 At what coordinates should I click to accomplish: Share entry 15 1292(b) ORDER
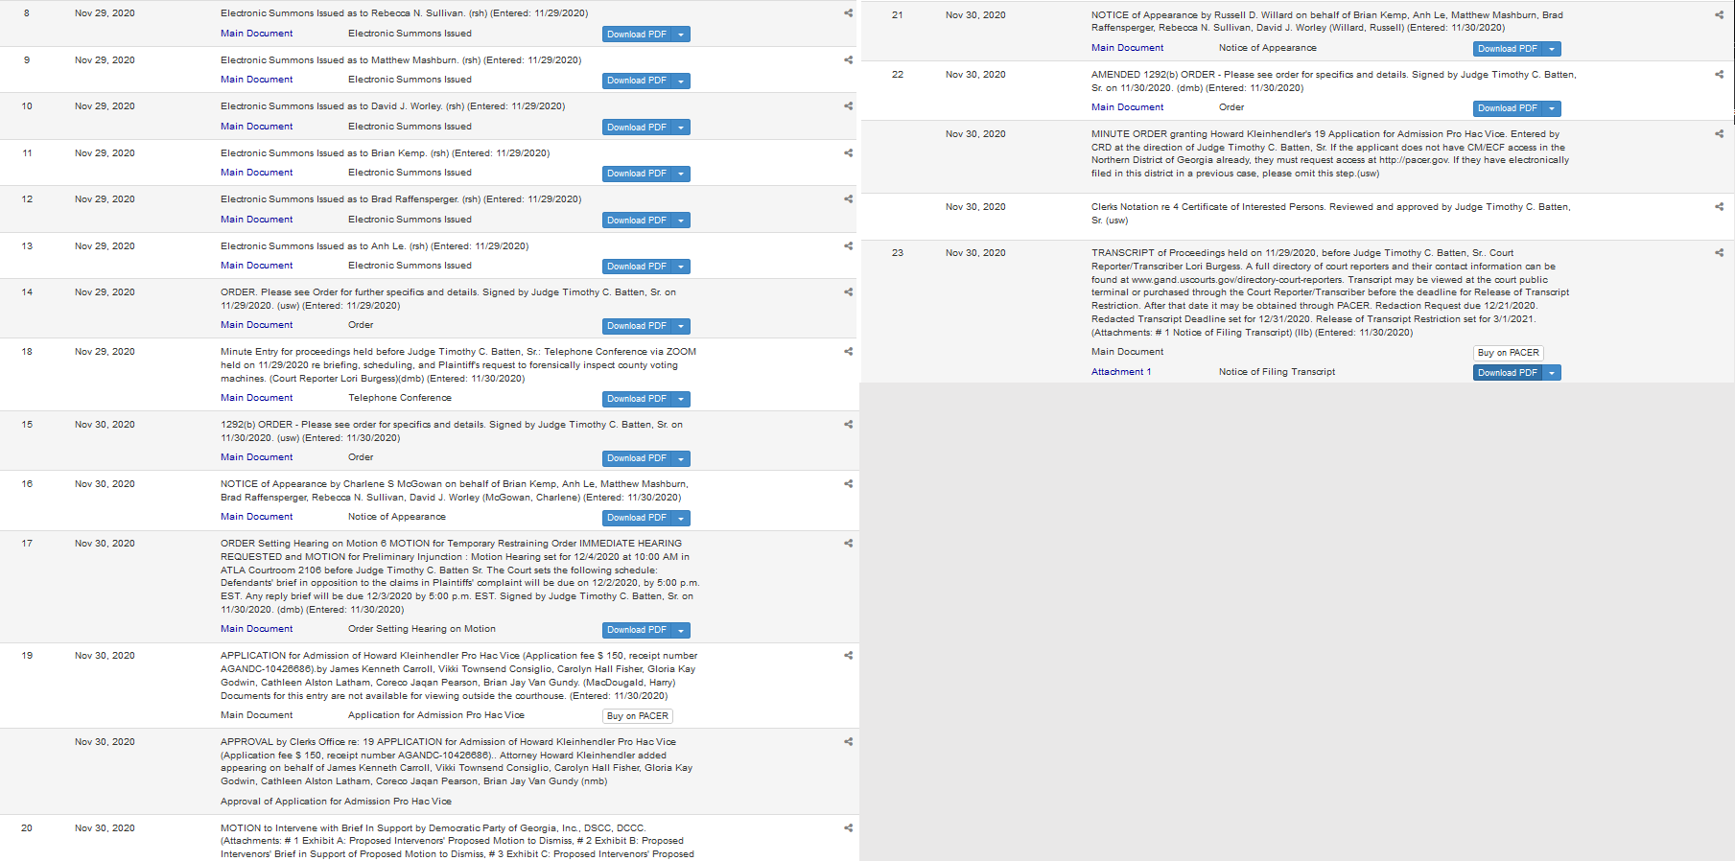(848, 424)
